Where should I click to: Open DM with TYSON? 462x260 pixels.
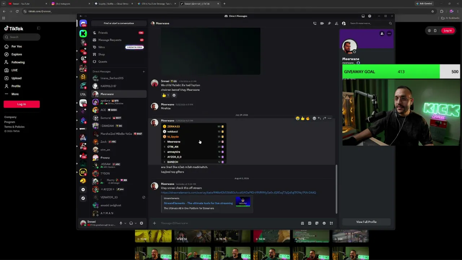(x=118, y=173)
